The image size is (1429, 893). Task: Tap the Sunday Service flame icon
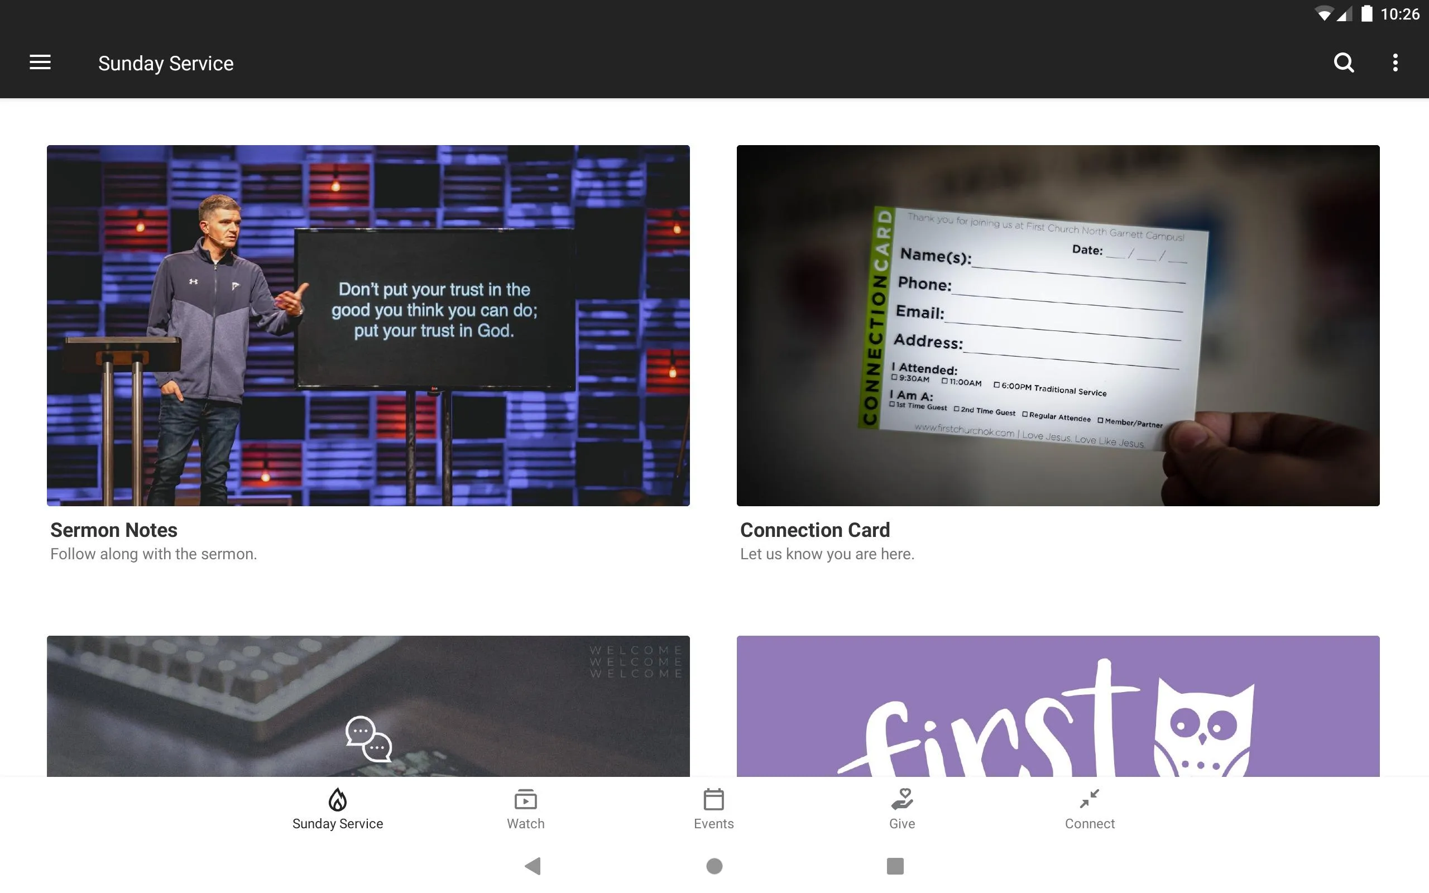337,800
